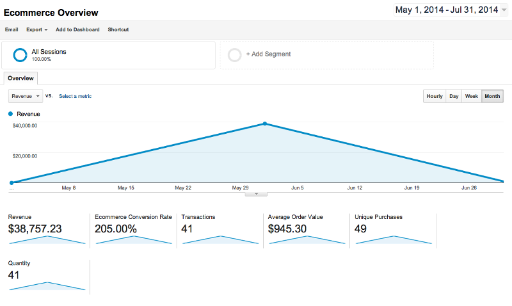Switch chart granularity to Day
512x306 pixels.
click(454, 96)
